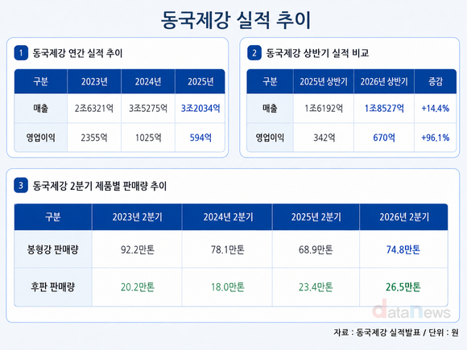The image size is (467, 350).
Task: Click the cell '2355억'
Action: click(x=94, y=138)
